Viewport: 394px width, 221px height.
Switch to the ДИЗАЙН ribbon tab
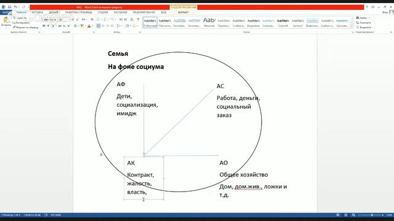click(54, 12)
